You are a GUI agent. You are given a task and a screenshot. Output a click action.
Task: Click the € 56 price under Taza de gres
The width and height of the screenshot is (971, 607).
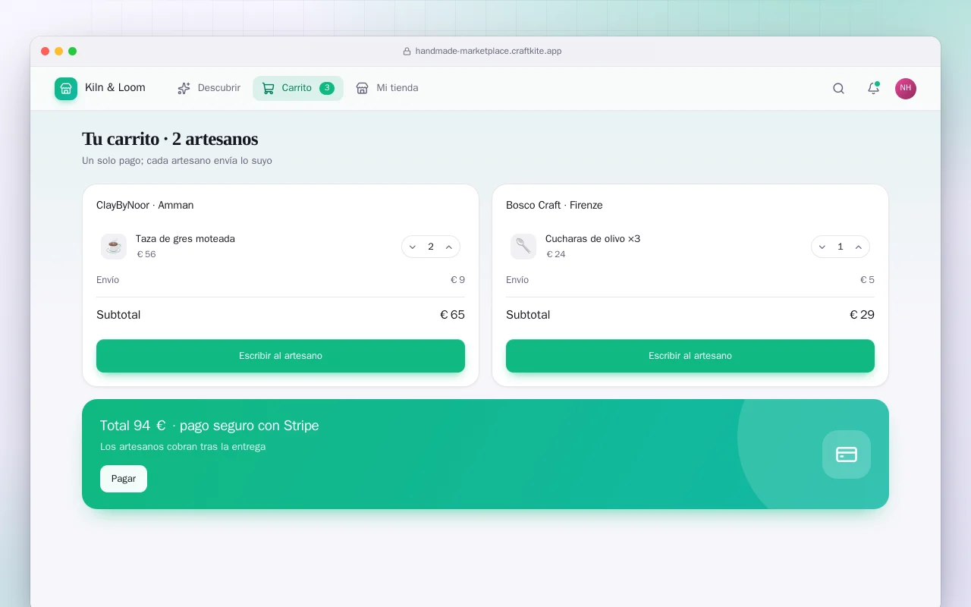(x=146, y=254)
